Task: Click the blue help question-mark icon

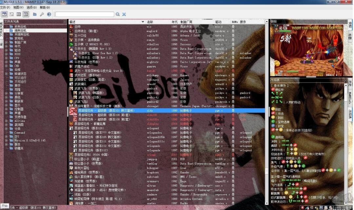Action: point(49,14)
